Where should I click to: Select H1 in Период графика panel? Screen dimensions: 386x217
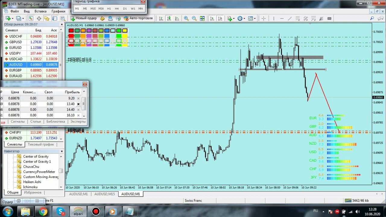(109, 8)
